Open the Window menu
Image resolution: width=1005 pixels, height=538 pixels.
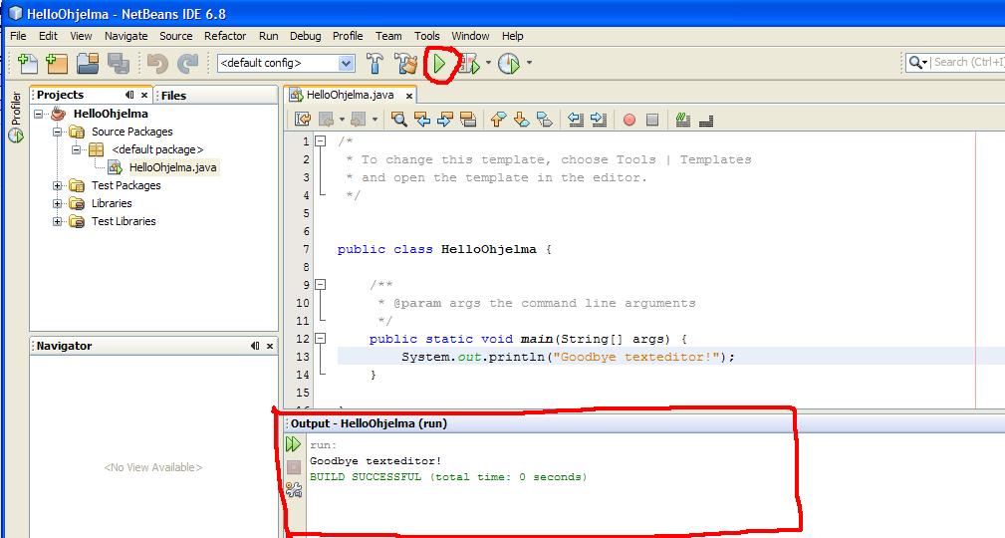(x=470, y=36)
